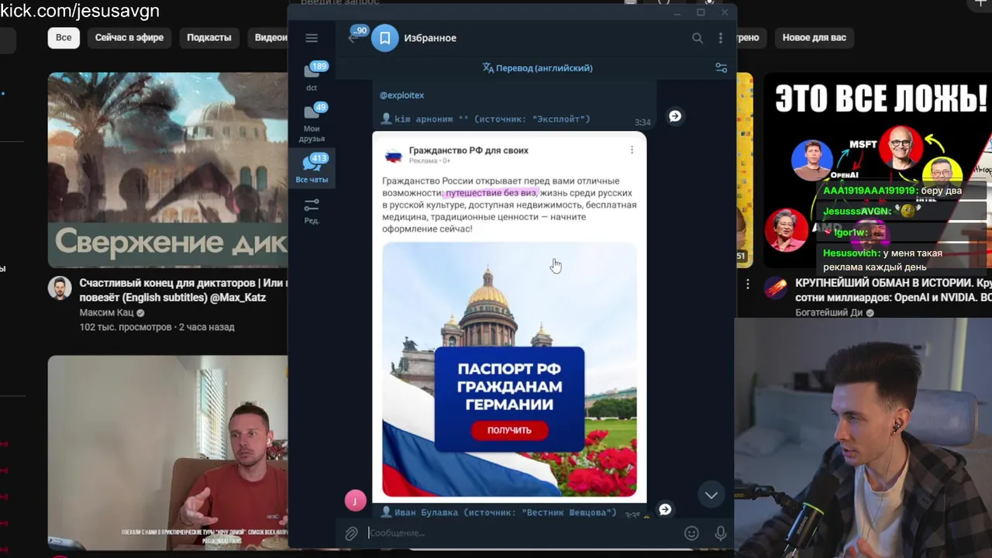
Task: Forward the message from Вестник Шевцова
Action: point(665,509)
